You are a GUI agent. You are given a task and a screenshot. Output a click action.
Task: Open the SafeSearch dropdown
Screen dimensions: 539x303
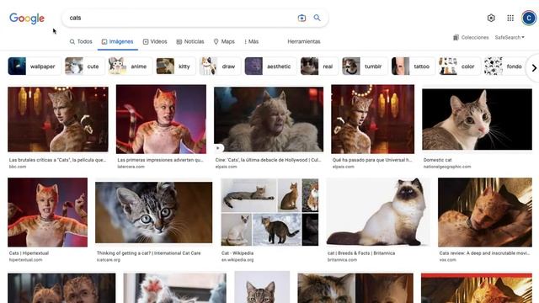510,37
